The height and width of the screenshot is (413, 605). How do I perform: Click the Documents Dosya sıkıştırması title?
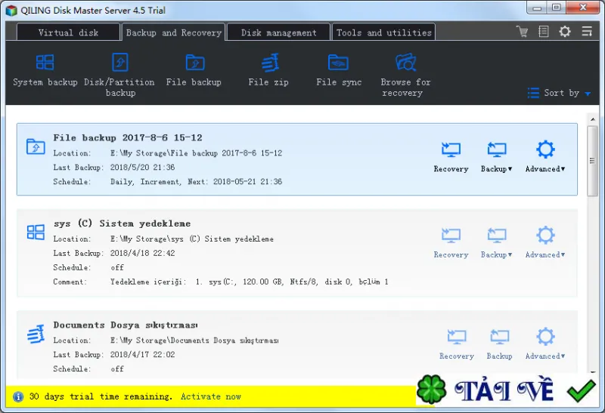(126, 325)
